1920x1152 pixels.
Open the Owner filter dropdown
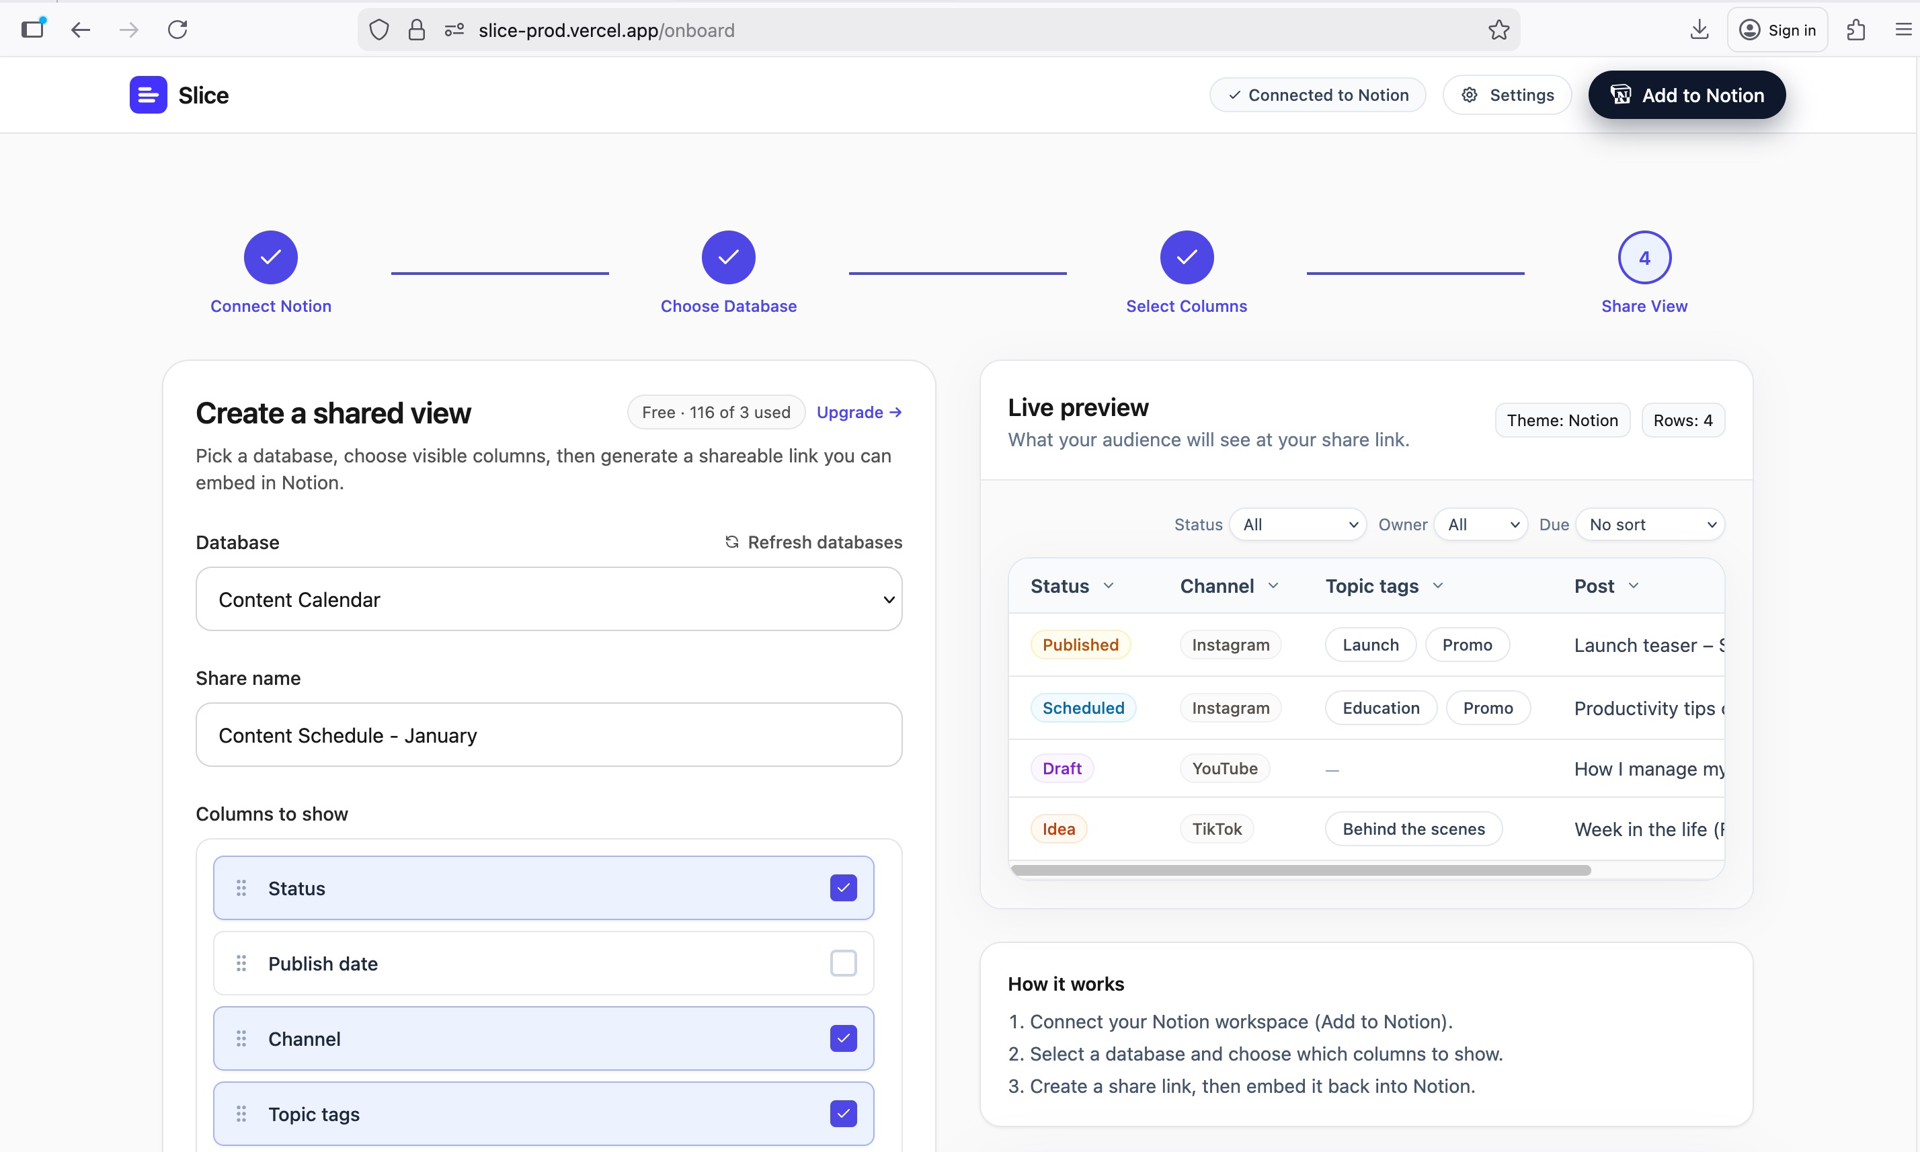click(1480, 525)
